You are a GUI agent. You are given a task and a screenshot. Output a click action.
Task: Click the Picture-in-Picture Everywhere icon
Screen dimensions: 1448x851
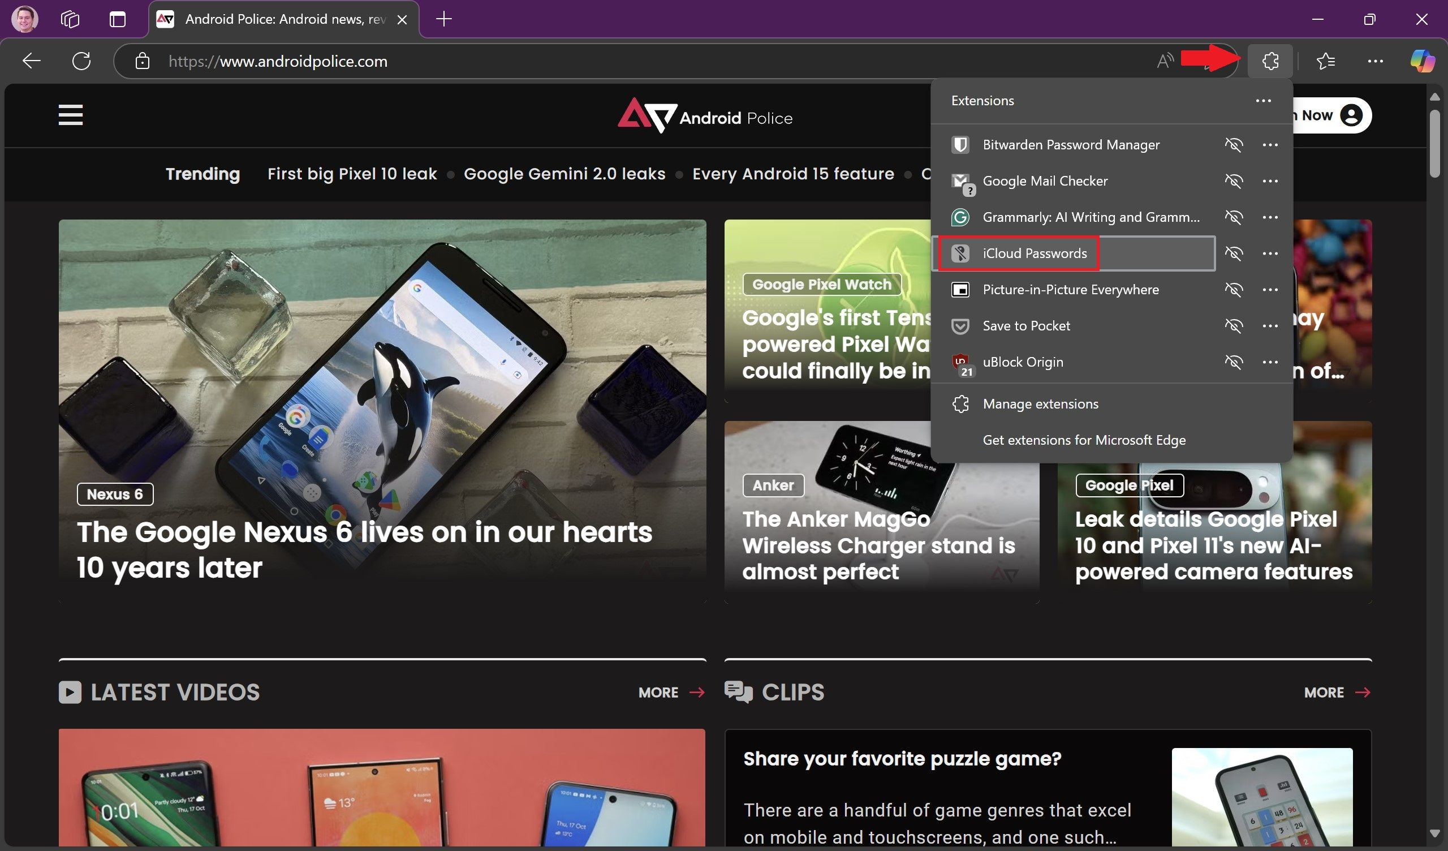point(961,289)
